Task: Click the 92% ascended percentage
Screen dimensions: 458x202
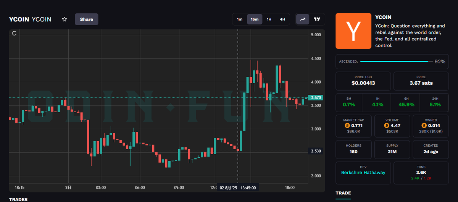Action: 440,61
